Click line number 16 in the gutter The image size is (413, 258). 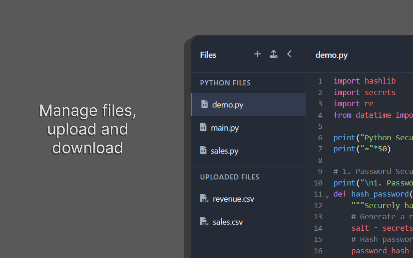pos(318,251)
